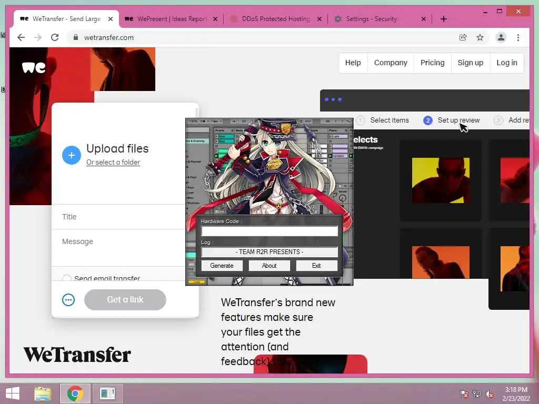Click the 'Select items' step
The image size is (539, 404).
click(383, 120)
